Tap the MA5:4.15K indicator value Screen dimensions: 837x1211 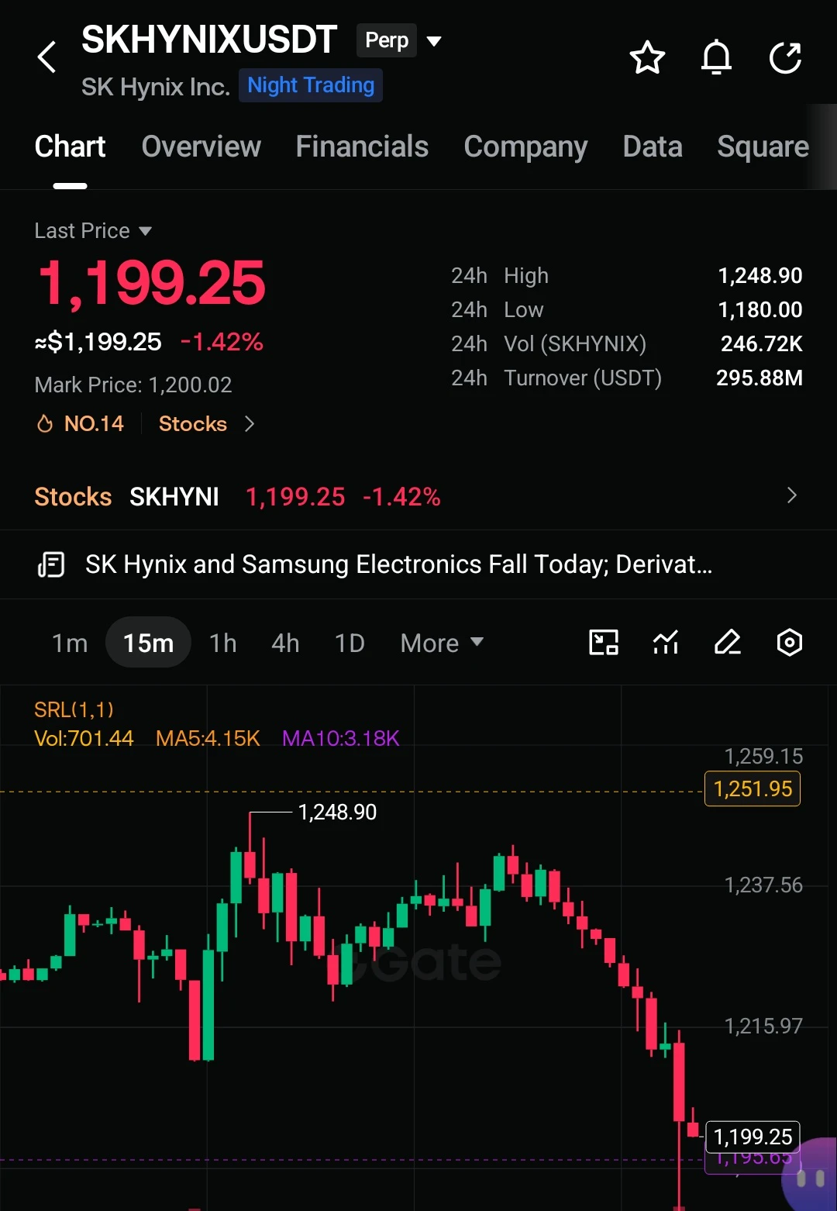tap(208, 738)
